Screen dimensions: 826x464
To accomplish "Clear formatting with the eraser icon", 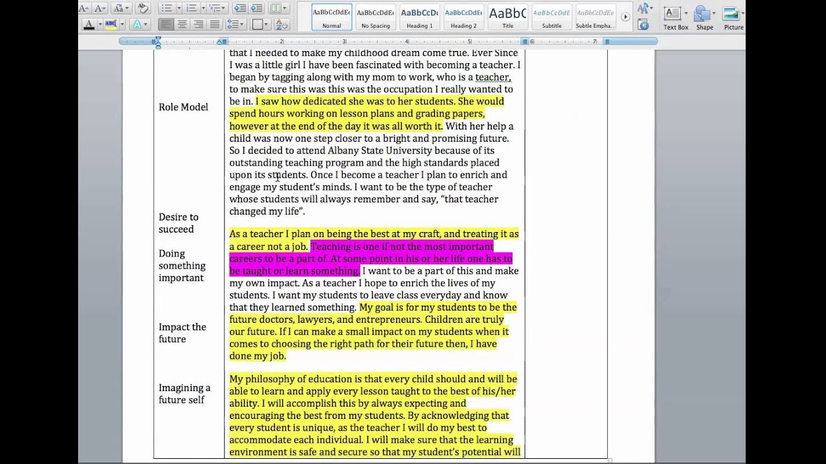I will [x=143, y=8].
